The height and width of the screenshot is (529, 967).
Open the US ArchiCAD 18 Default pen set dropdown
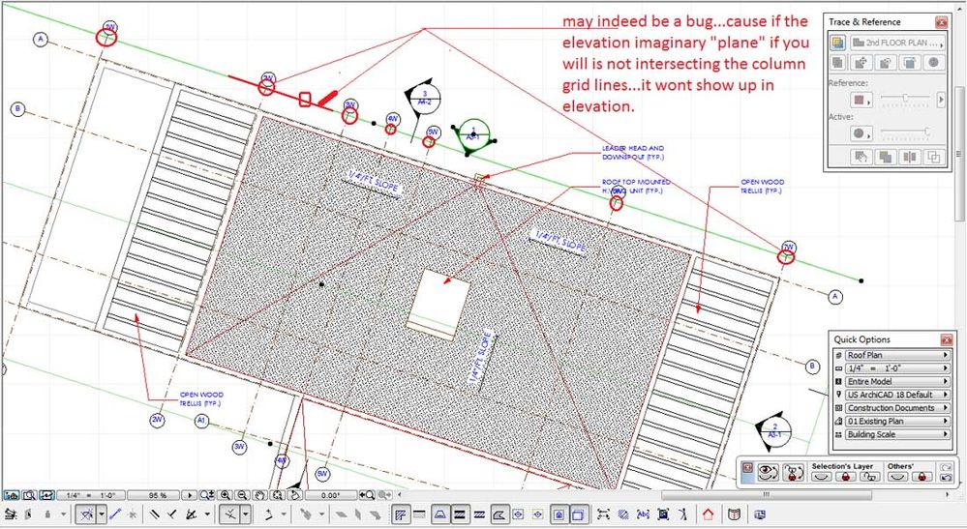tap(896, 395)
